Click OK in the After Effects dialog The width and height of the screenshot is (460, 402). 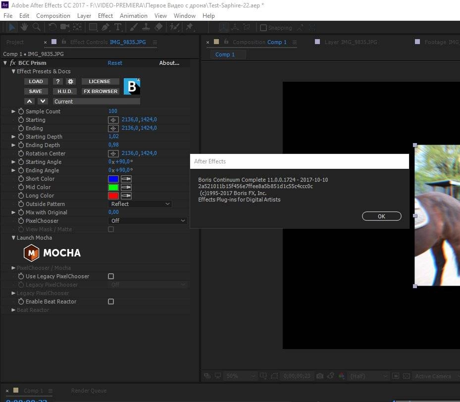382,216
